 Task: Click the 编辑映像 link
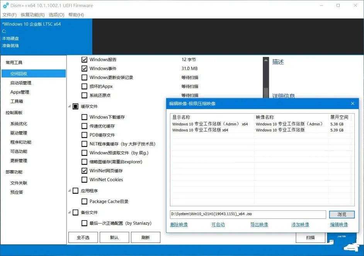point(339,225)
